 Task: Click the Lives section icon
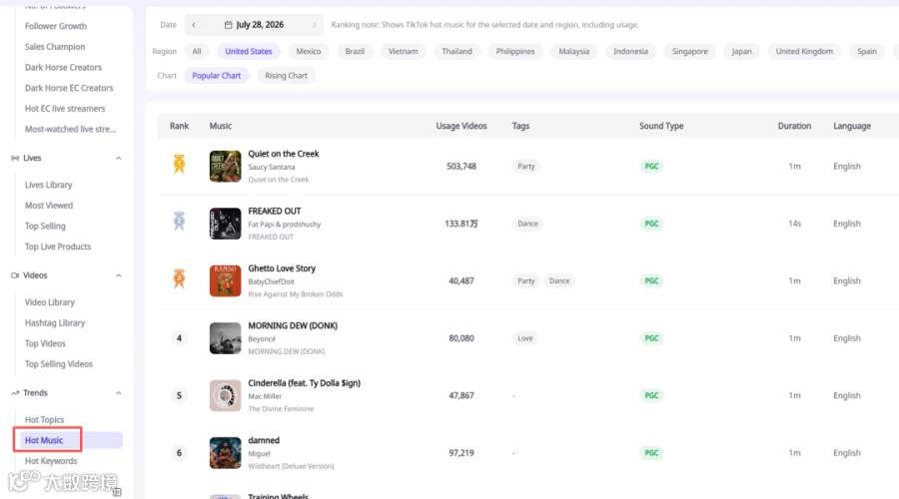tap(15, 158)
